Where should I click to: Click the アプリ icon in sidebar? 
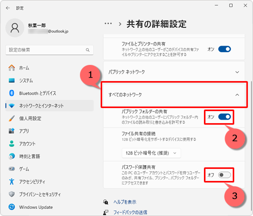(x=12, y=131)
